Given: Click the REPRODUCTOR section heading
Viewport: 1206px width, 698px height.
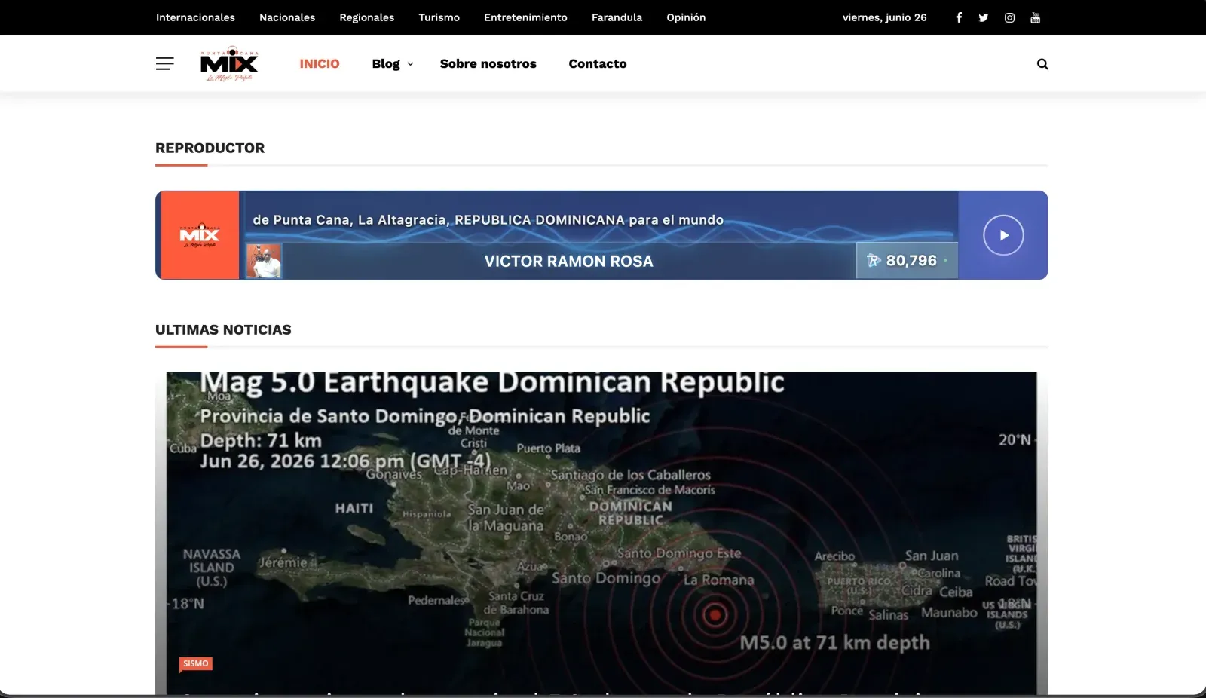Looking at the screenshot, I should coord(210,148).
